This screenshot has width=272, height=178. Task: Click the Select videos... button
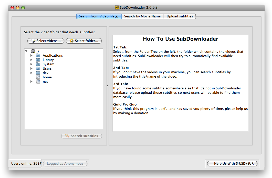point(46,41)
